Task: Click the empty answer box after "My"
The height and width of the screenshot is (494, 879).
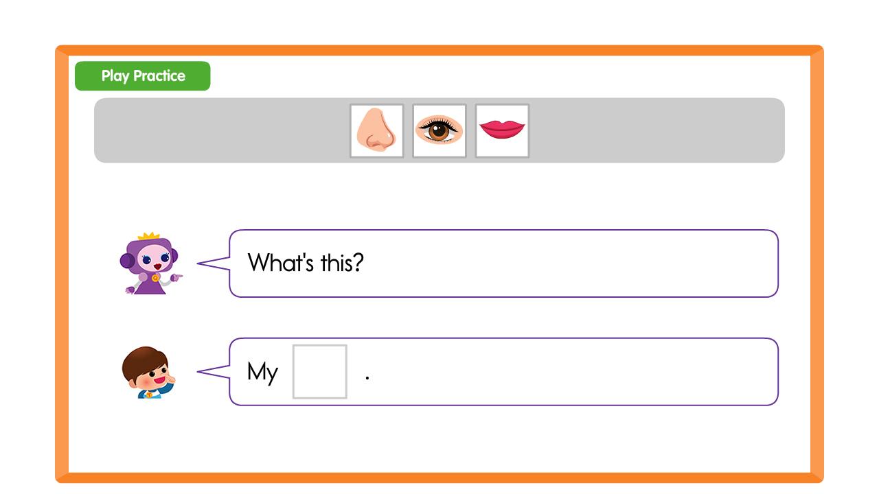Action: coord(320,371)
